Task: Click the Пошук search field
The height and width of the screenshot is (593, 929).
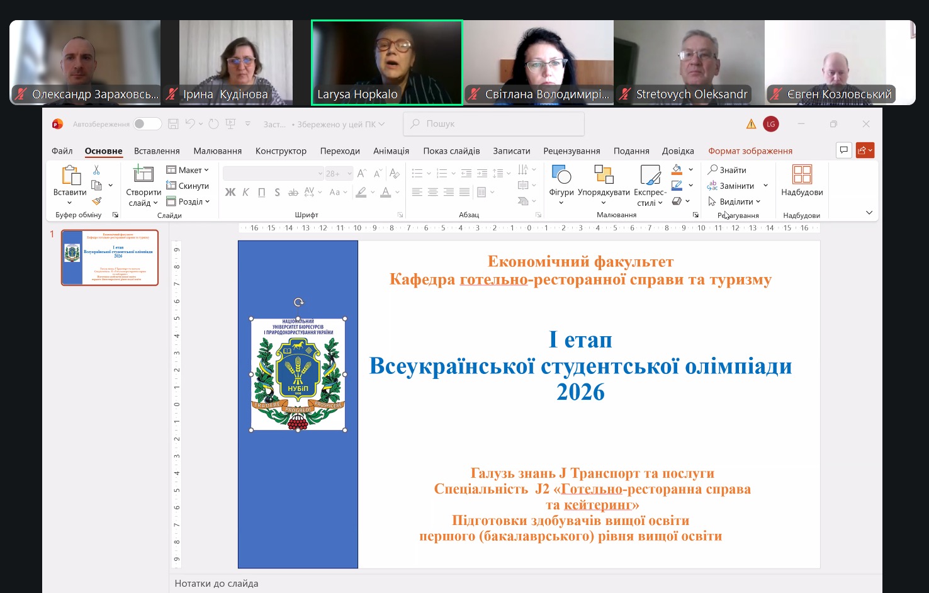Action: click(x=493, y=124)
